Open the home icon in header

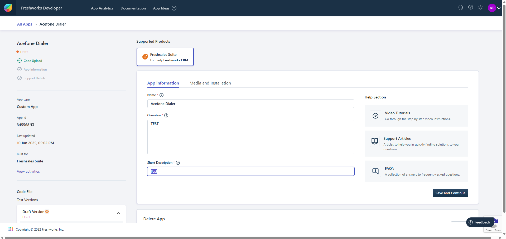click(x=461, y=7)
